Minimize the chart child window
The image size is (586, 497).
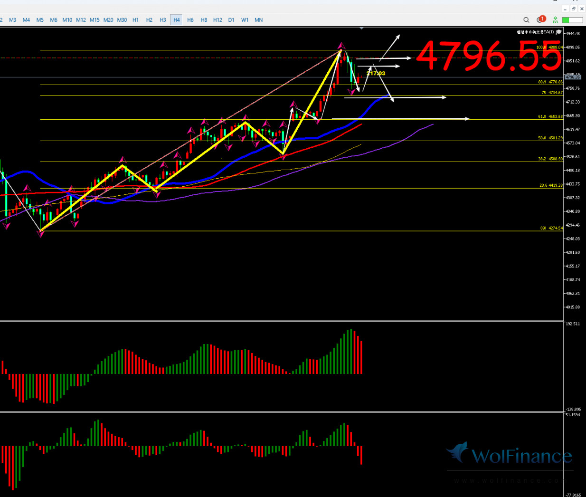point(565,9)
